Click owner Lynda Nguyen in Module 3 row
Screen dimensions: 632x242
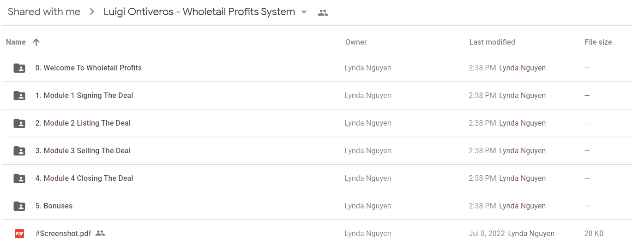coord(368,150)
